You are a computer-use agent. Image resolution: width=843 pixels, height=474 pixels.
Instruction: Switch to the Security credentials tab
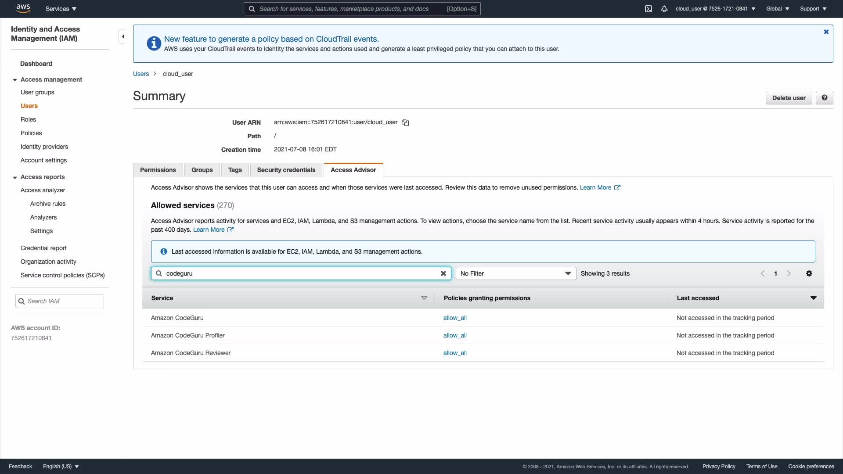point(286,170)
